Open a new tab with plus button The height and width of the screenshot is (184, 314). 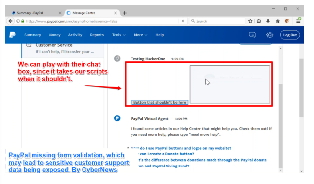coord(125,13)
